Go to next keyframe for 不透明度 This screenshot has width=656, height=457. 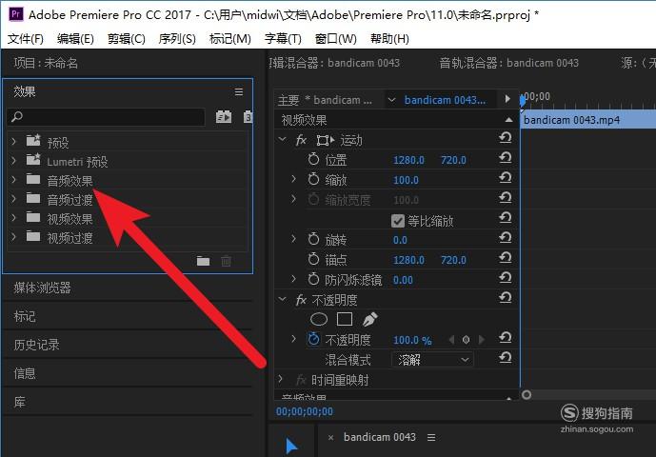(x=481, y=340)
